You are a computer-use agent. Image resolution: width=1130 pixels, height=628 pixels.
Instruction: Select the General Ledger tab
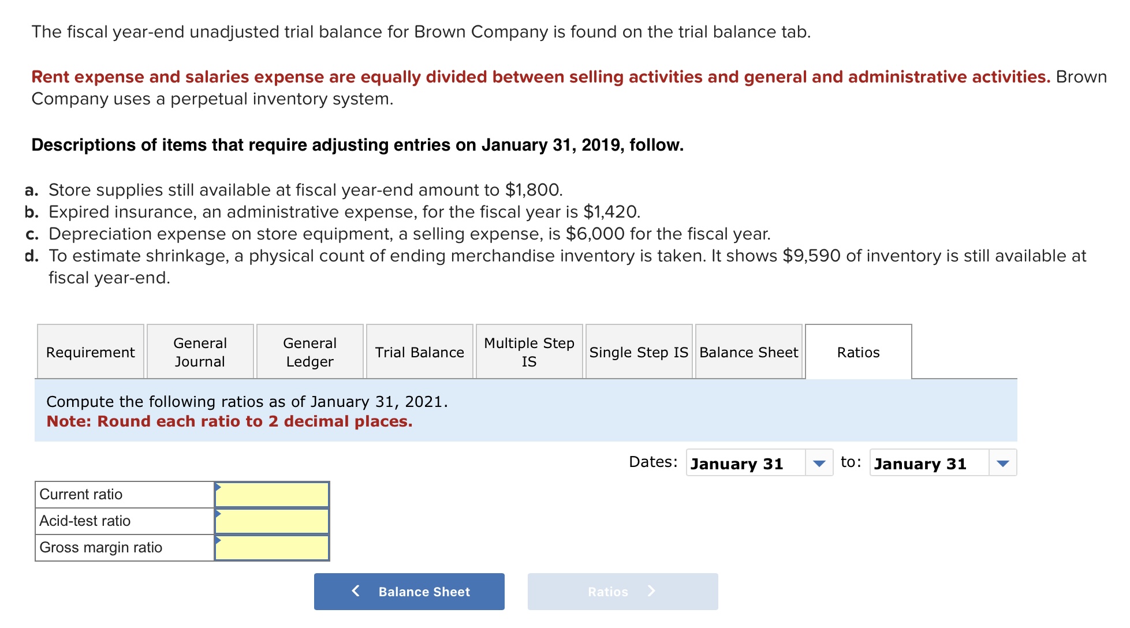coord(309,352)
